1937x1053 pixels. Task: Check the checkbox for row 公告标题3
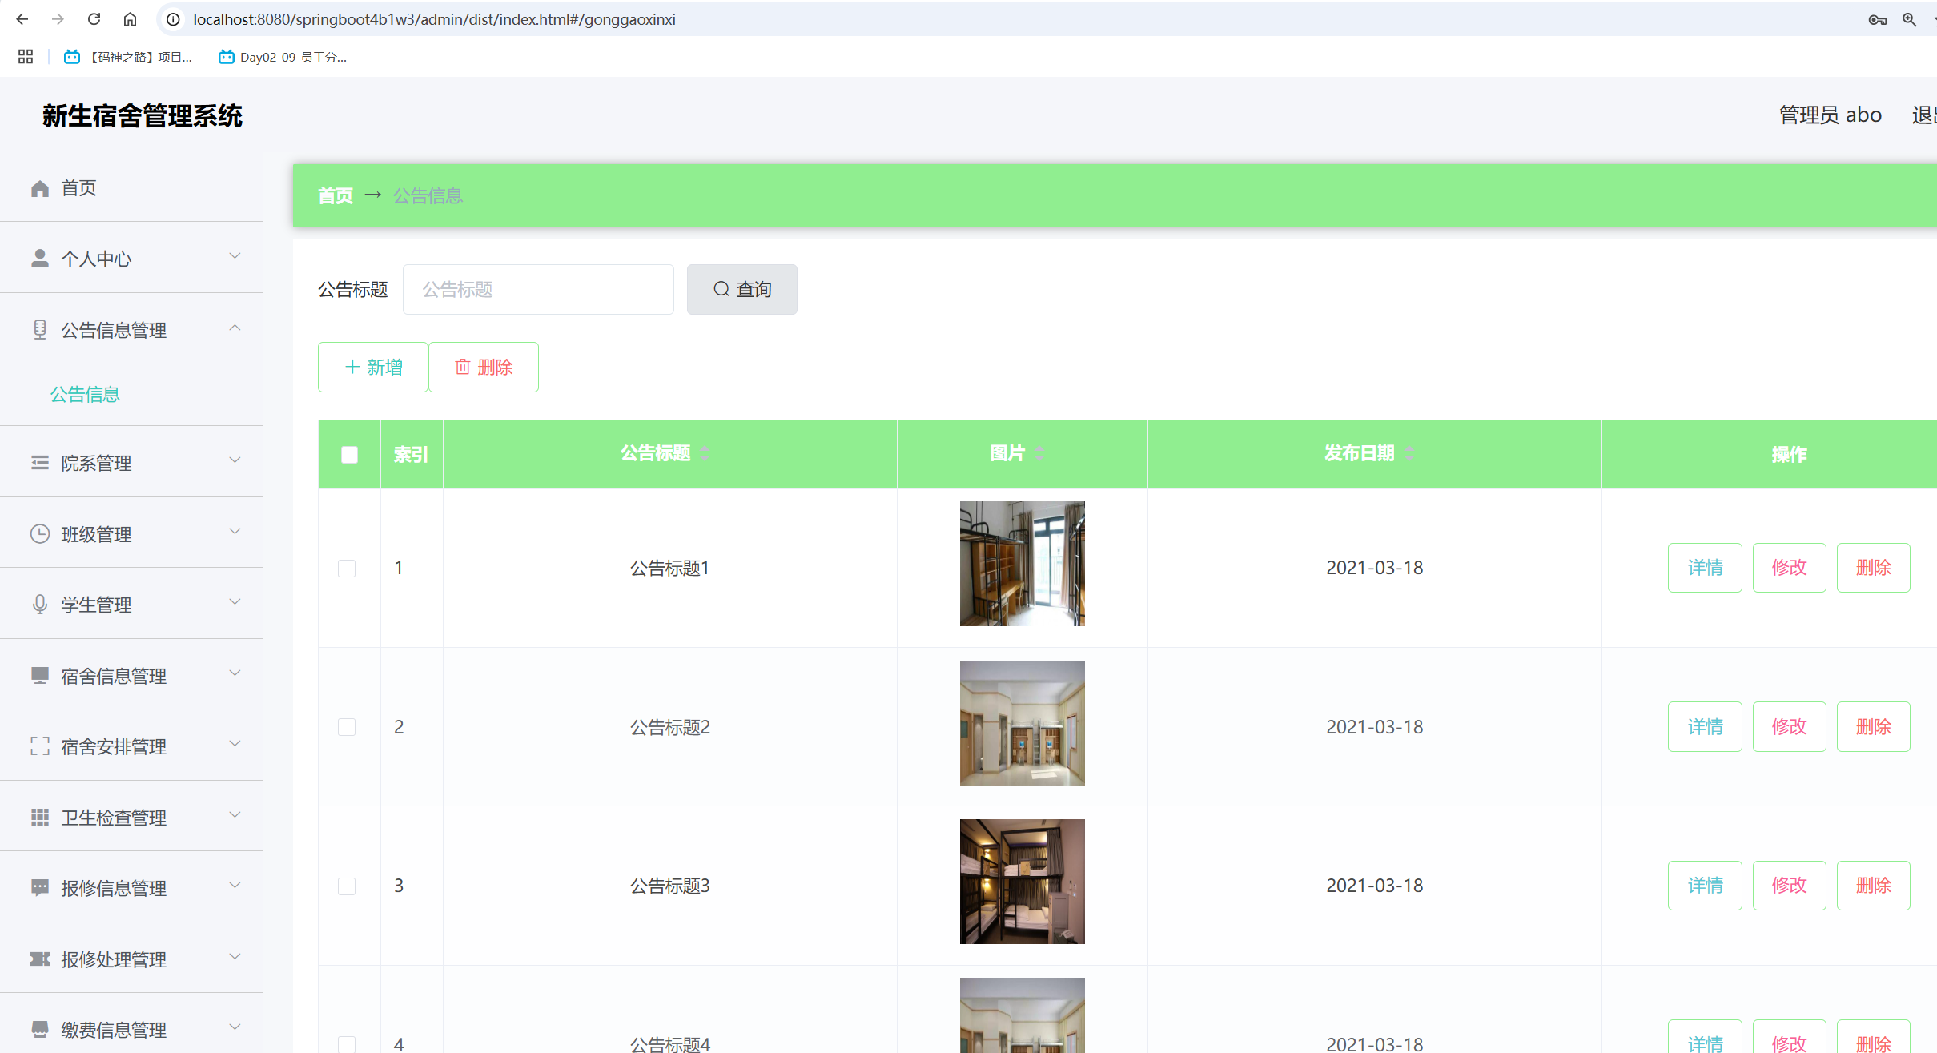(x=347, y=886)
